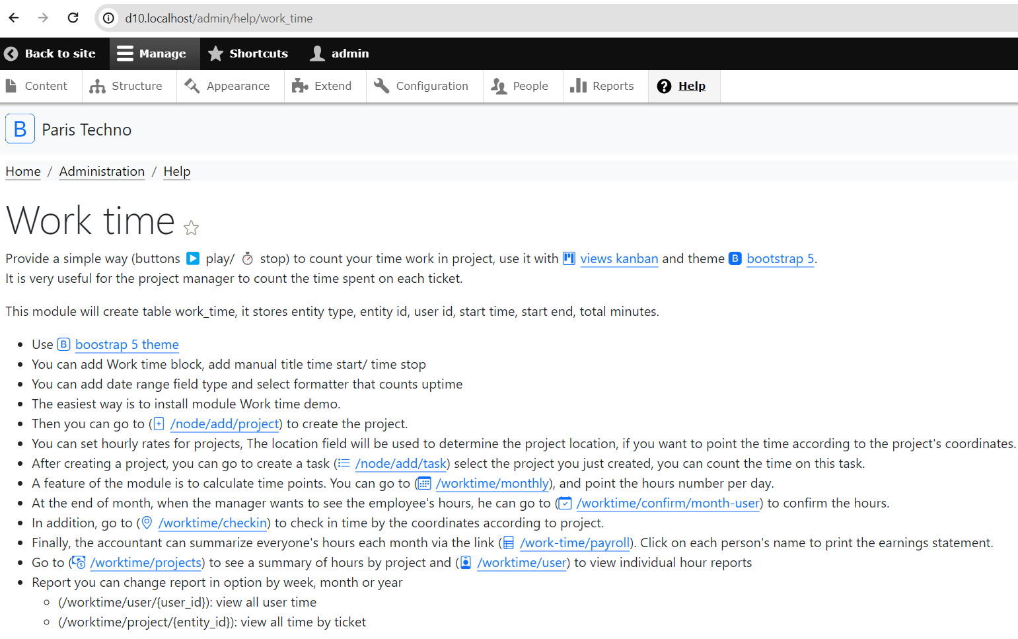Click the calendar icon before /worktime/monthly
Viewport: 1018px width, 639px height.
[x=424, y=483]
